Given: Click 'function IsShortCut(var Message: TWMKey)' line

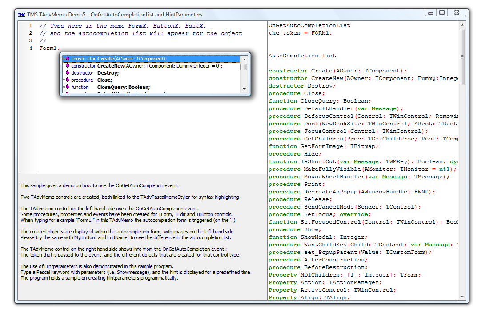Looking at the screenshot, I should (363, 161).
